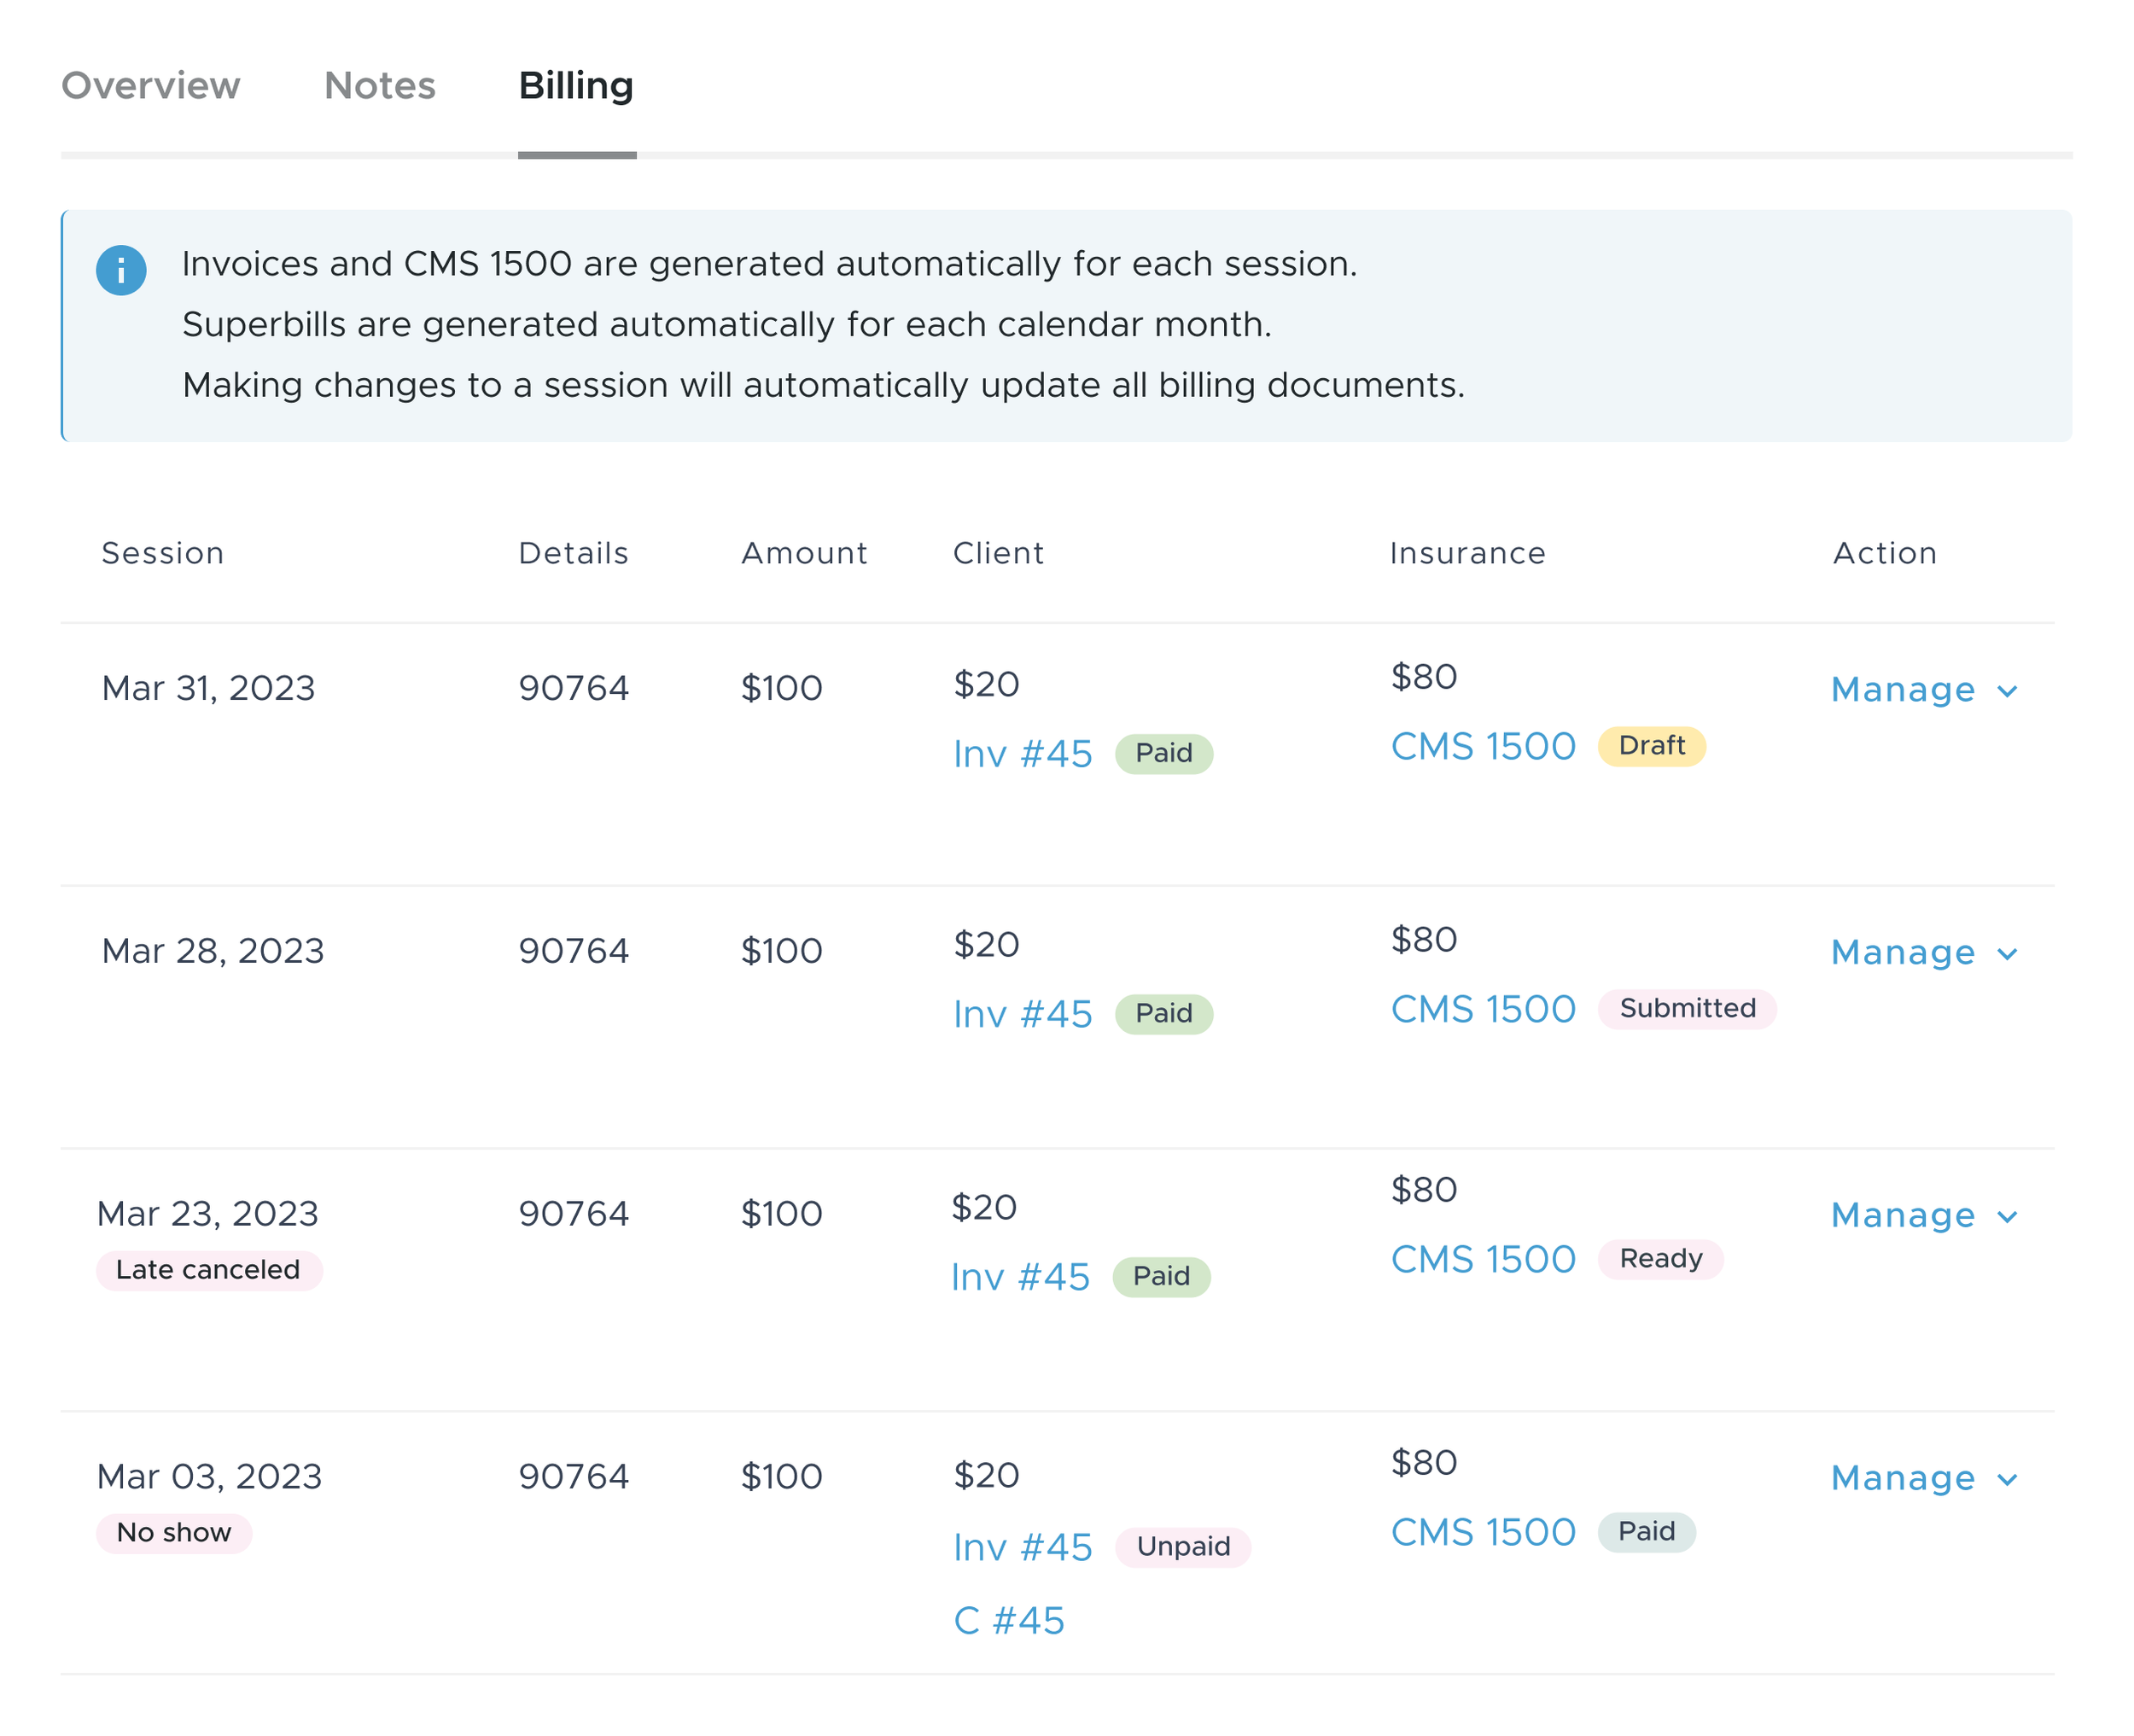
Task: Click the Ready status badge
Action: coord(1661,1259)
